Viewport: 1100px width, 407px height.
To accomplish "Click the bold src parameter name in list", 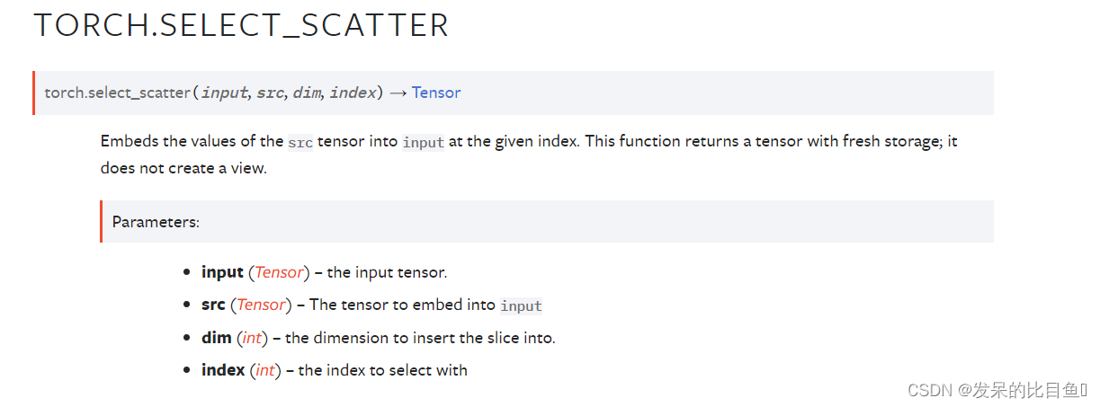I will 213,305.
